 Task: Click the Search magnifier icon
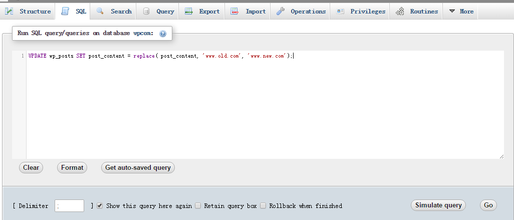(100, 11)
